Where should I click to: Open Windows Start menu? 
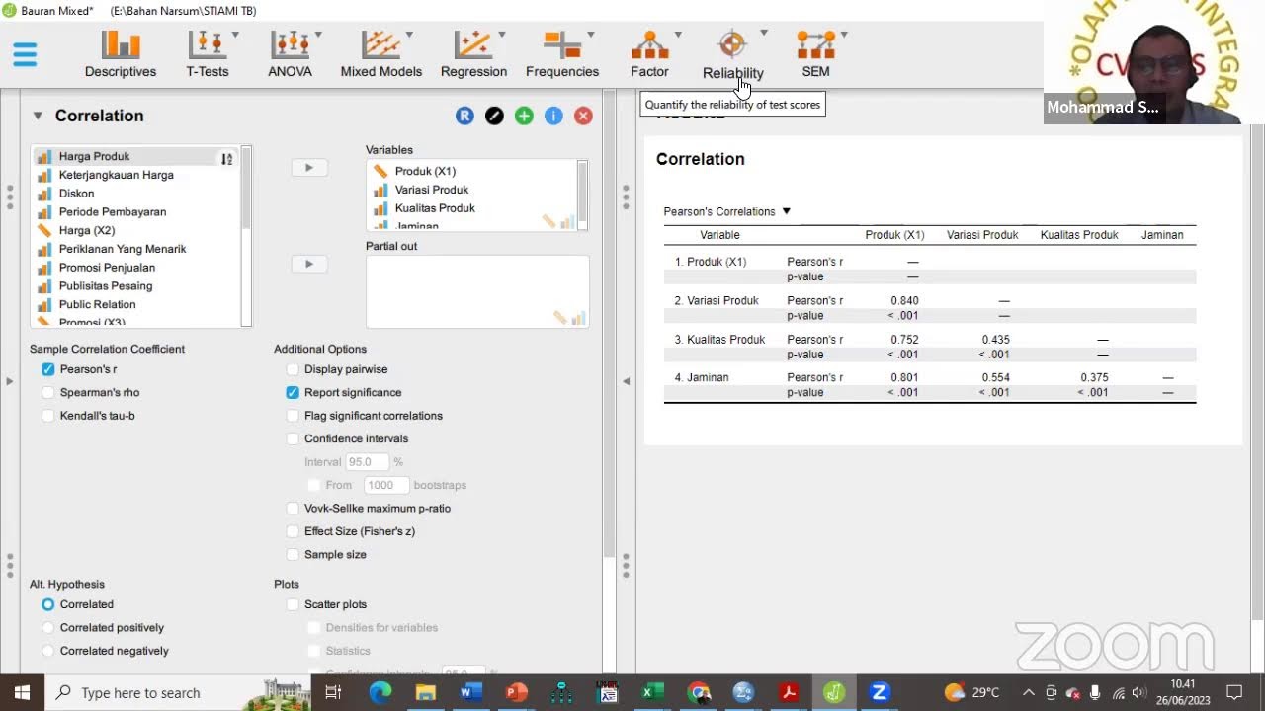(x=22, y=692)
